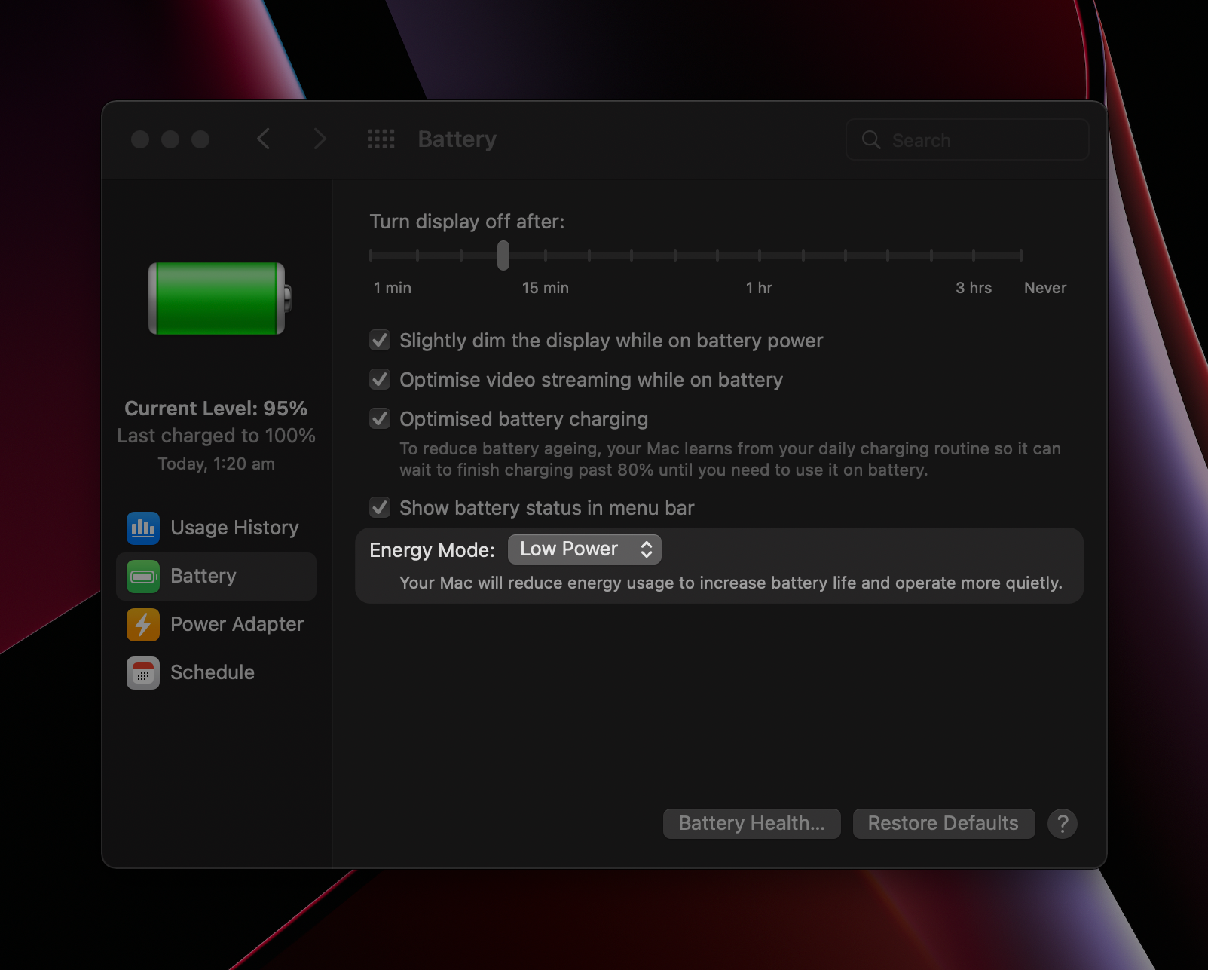Viewport: 1208px width, 970px height.
Task: Click the large green battery image
Action: [220, 298]
